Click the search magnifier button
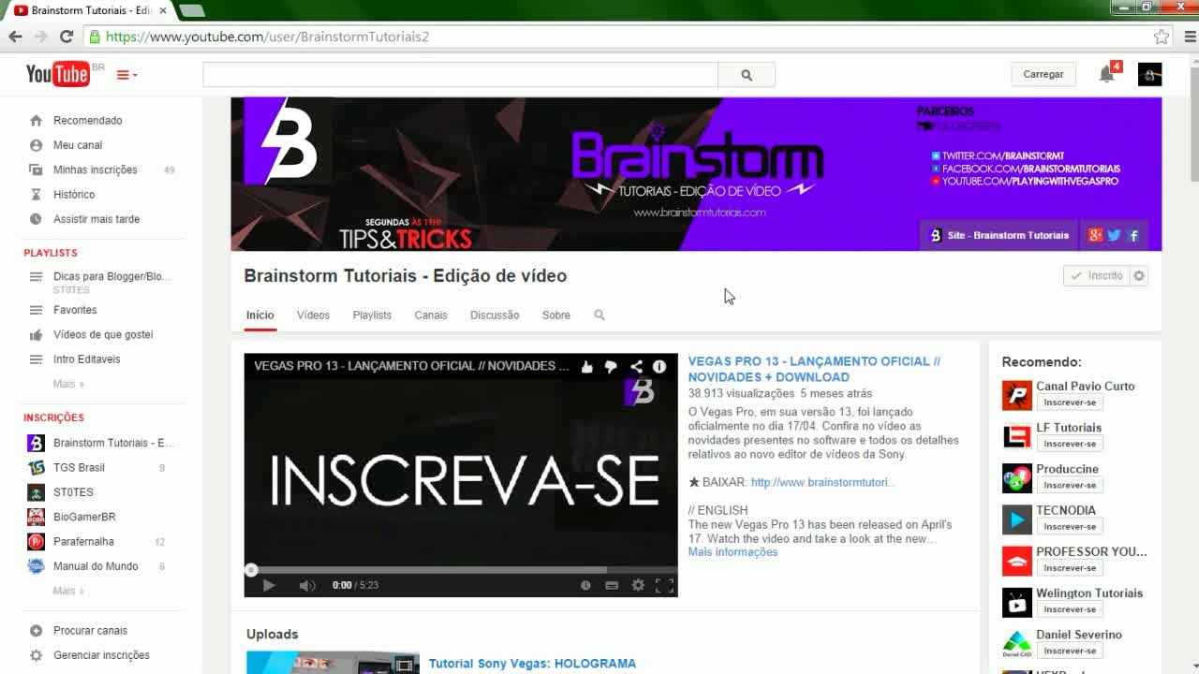The width and height of the screenshot is (1199, 674). click(x=747, y=75)
